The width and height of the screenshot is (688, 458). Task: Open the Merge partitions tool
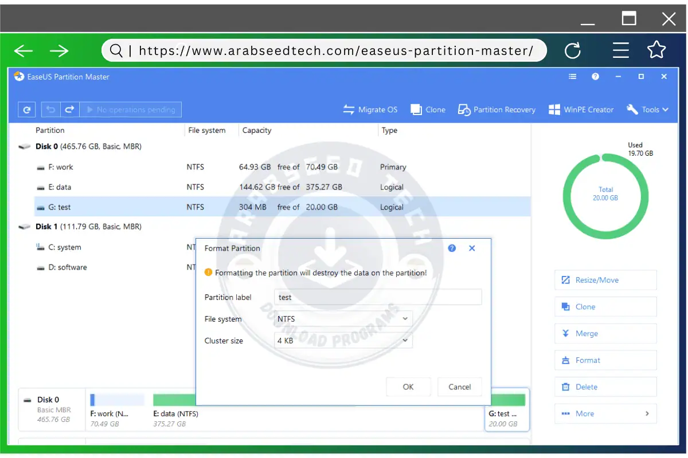point(605,333)
